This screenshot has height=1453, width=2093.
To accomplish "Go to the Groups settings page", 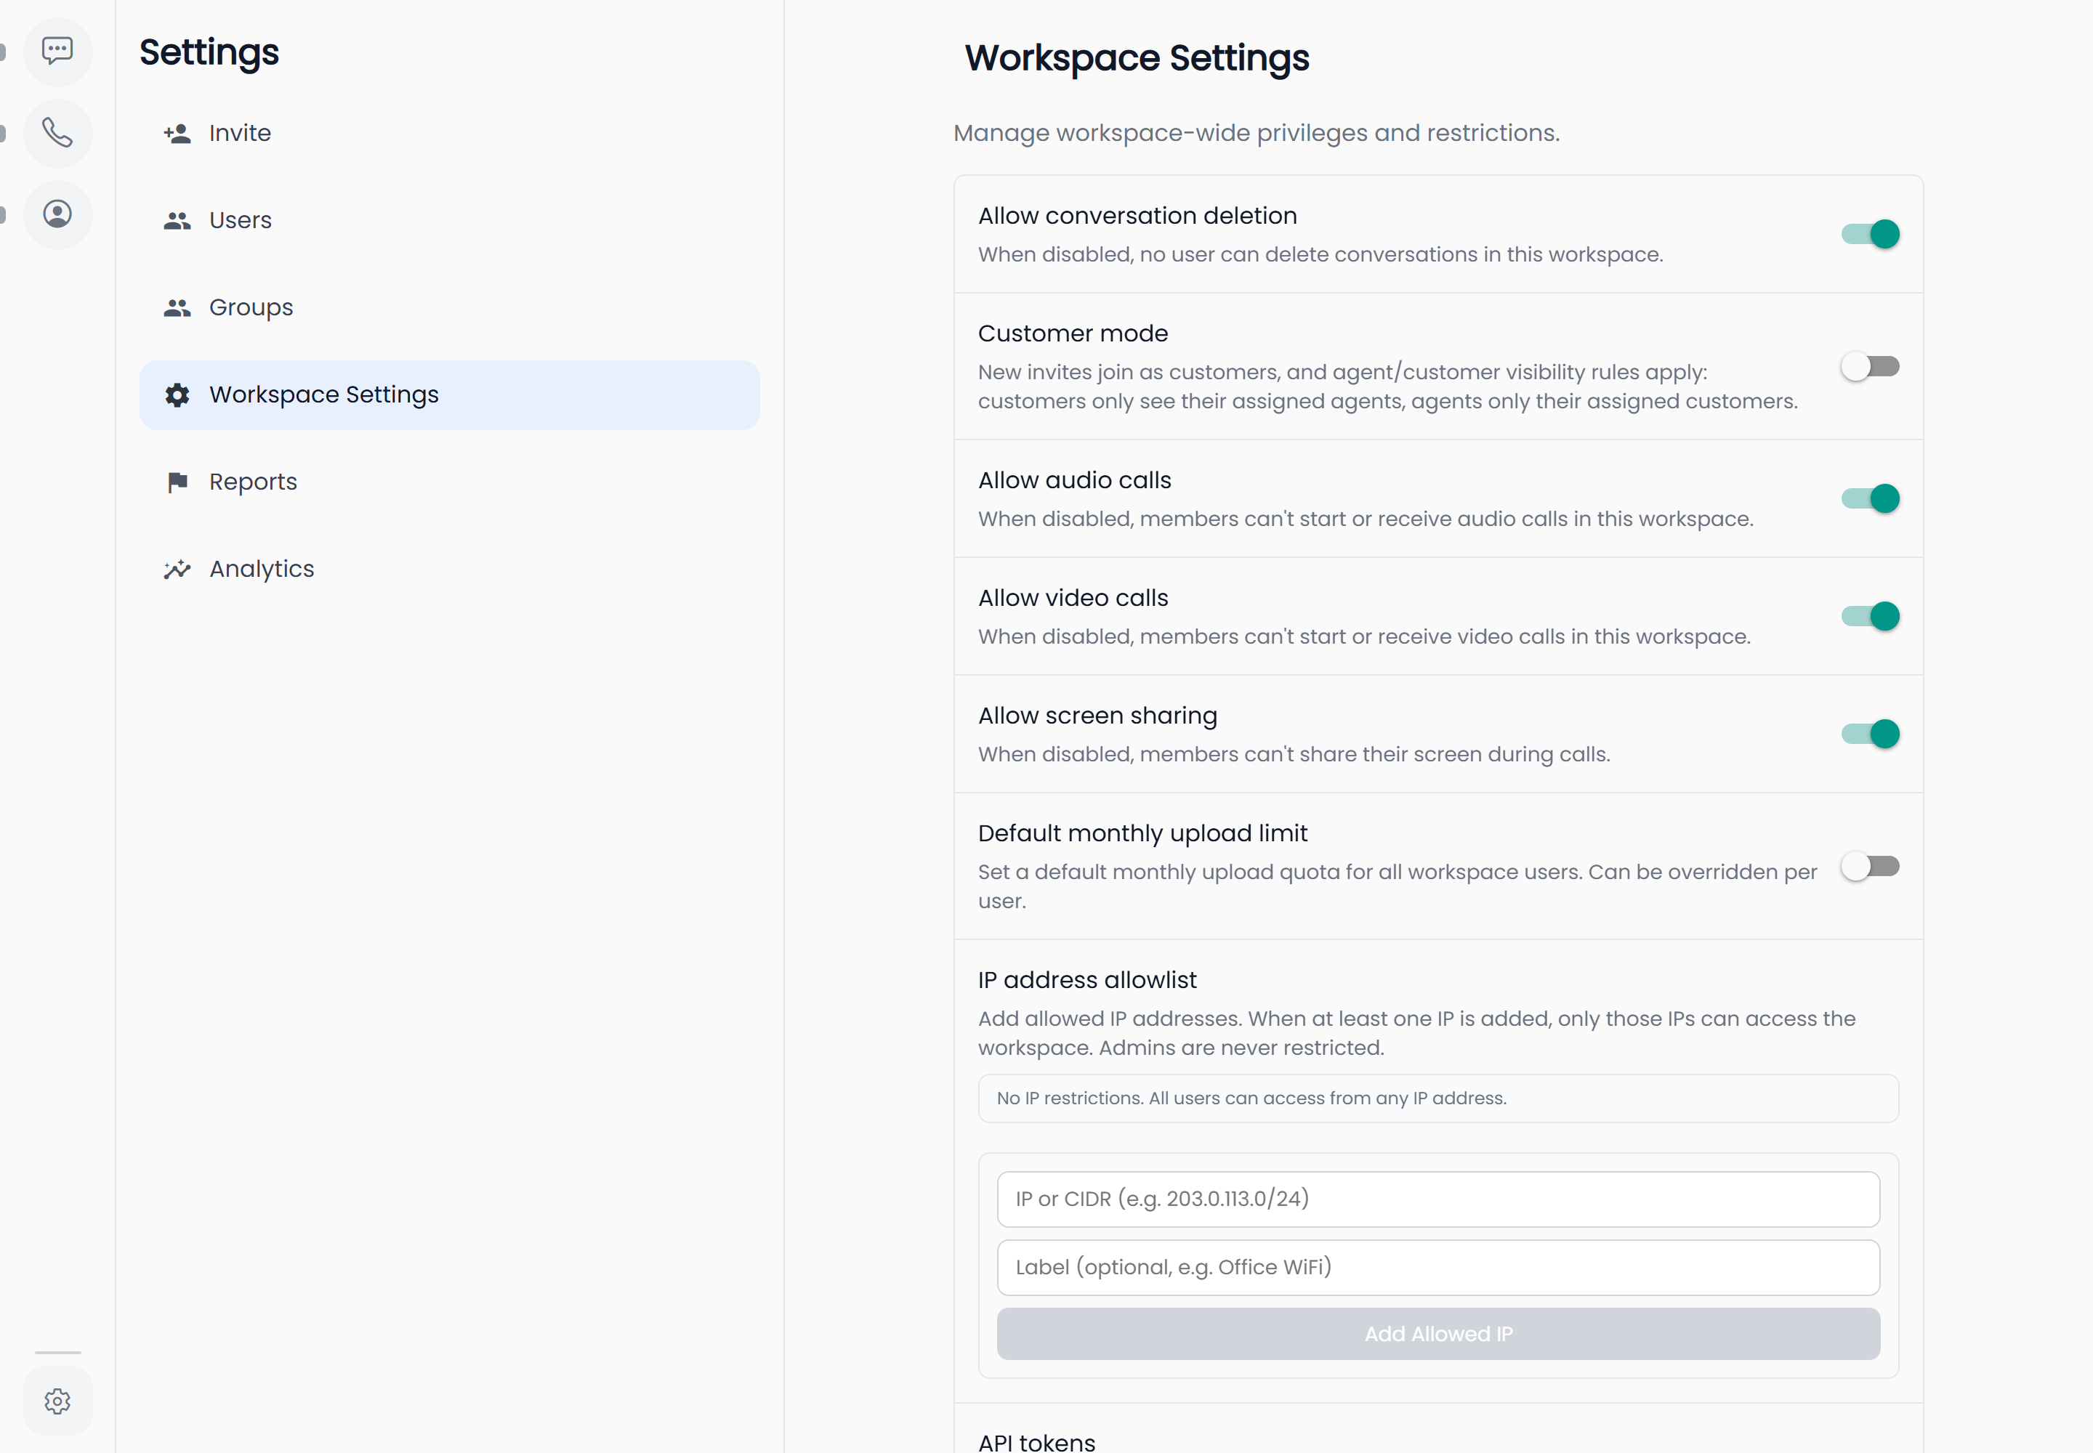I will point(449,308).
